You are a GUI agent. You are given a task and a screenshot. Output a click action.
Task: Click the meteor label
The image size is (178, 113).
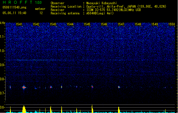tap(40, 9)
